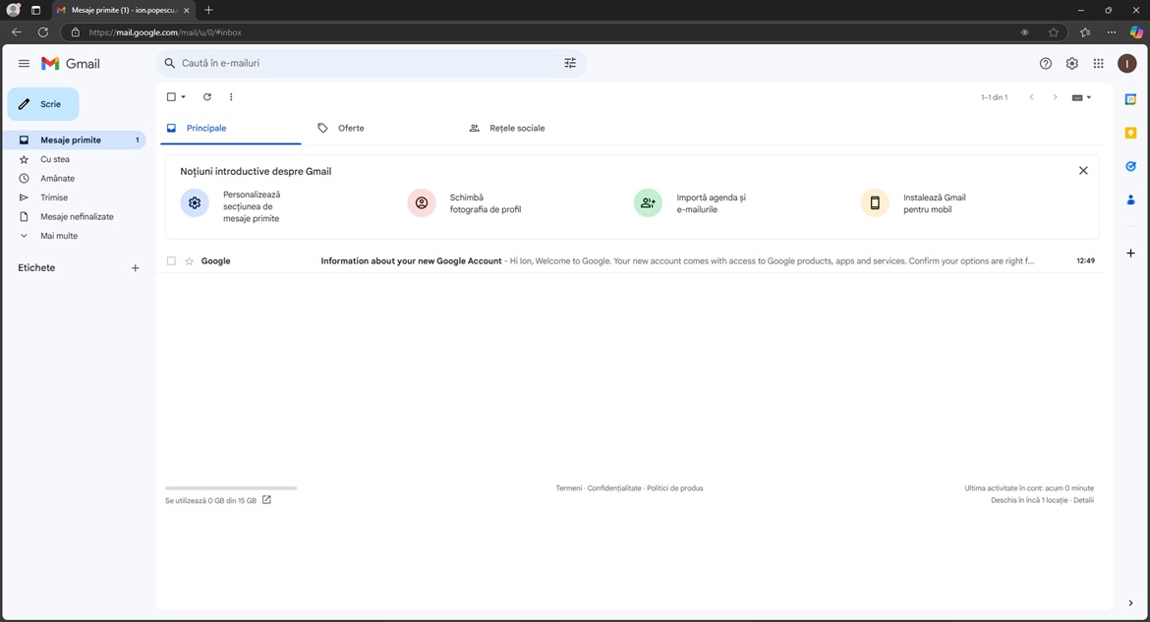Show search options filter icon
1150x622 pixels.
(x=570, y=64)
